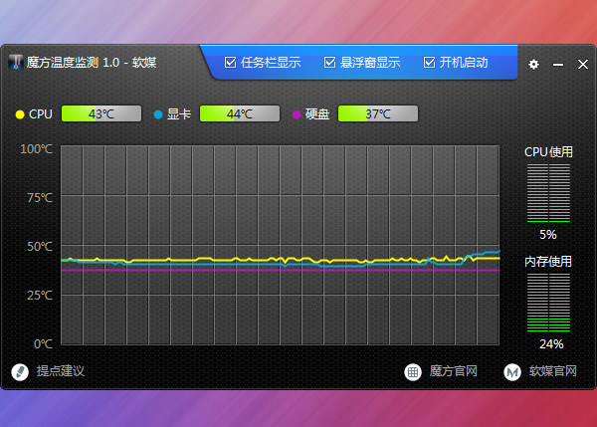Visit the 魔方官网 website link
Viewport: 597px width, 427px height.
tap(454, 371)
